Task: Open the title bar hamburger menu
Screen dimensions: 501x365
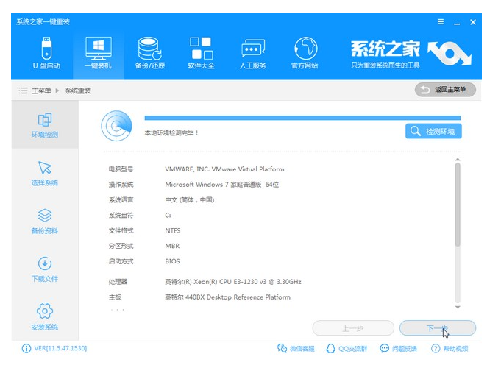Action: pyautogui.click(x=441, y=21)
